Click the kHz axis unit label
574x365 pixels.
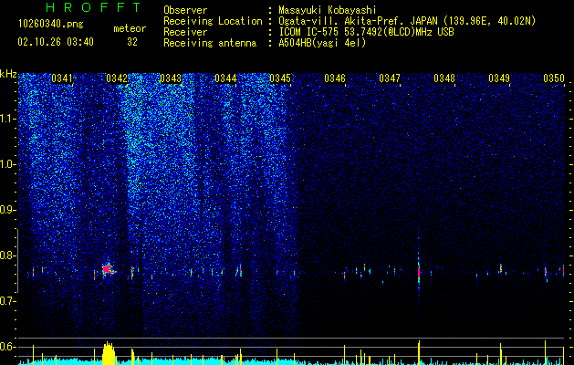click(8, 74)
